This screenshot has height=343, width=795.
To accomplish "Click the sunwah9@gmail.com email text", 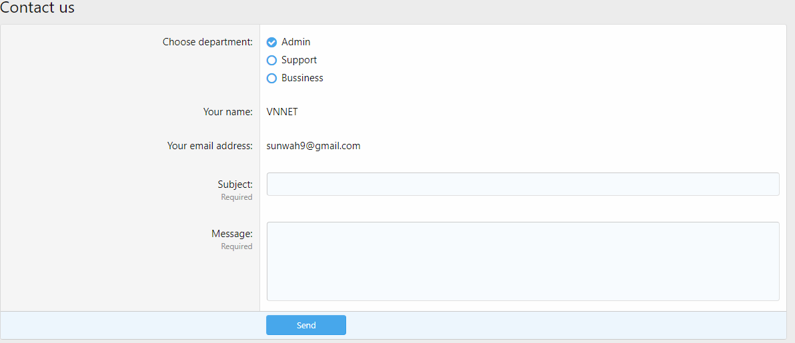I will point(313,146).
